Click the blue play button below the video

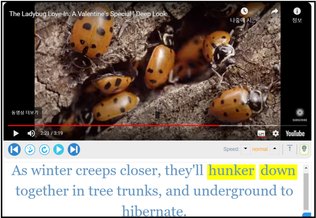point(58,150)
